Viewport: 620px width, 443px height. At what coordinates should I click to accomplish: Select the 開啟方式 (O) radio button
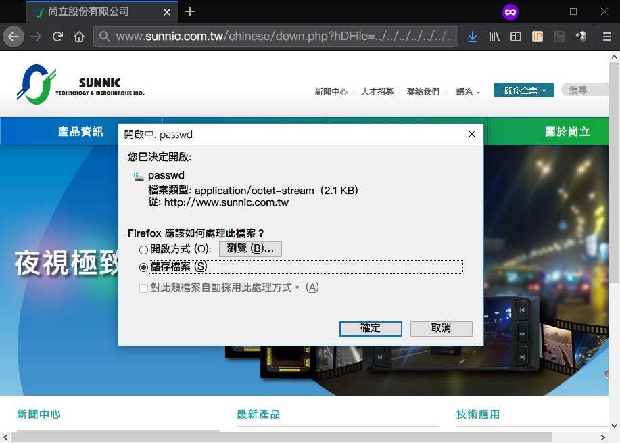(143, 250)
